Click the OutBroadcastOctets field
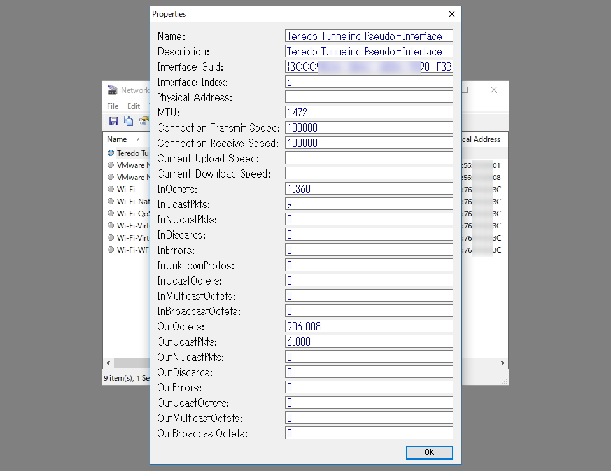Image resolution: width=611 pixels, height=471 pixels. (x=369, y=433)
